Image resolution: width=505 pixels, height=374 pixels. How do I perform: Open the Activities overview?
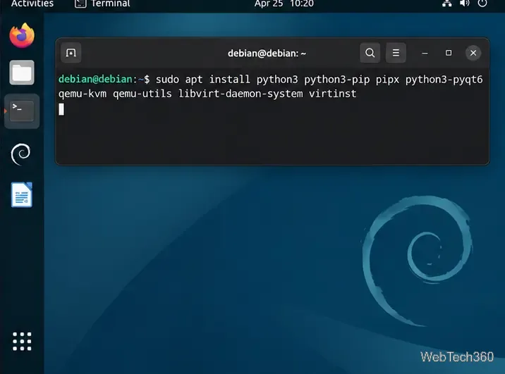tap(32, 4)
